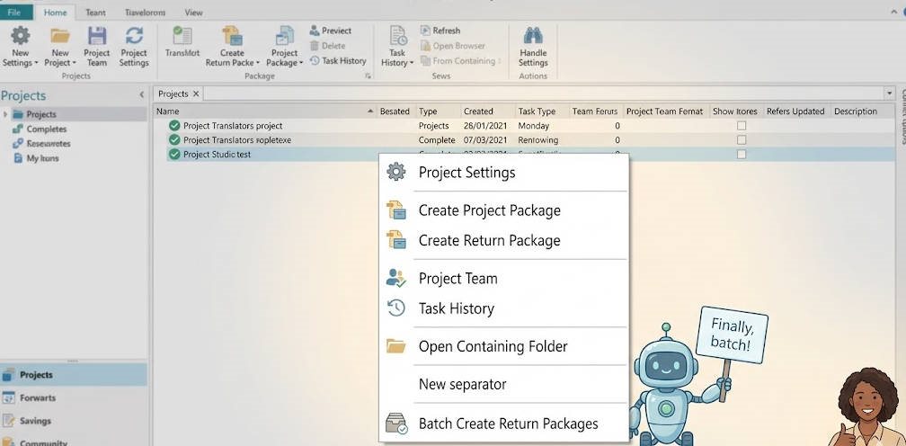Click the icon next to Create Project Package
The width and height of the screenshot is (906, 446).
[395, 210]
